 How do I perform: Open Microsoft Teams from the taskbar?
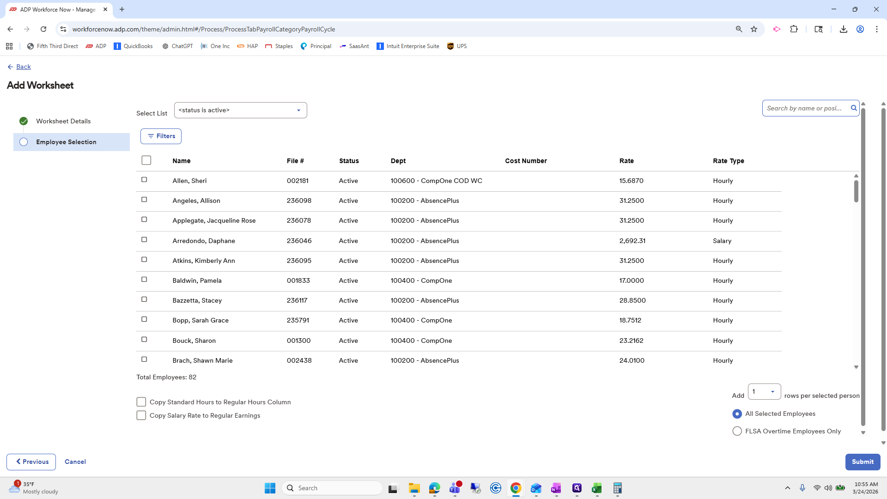click(455, 488)
